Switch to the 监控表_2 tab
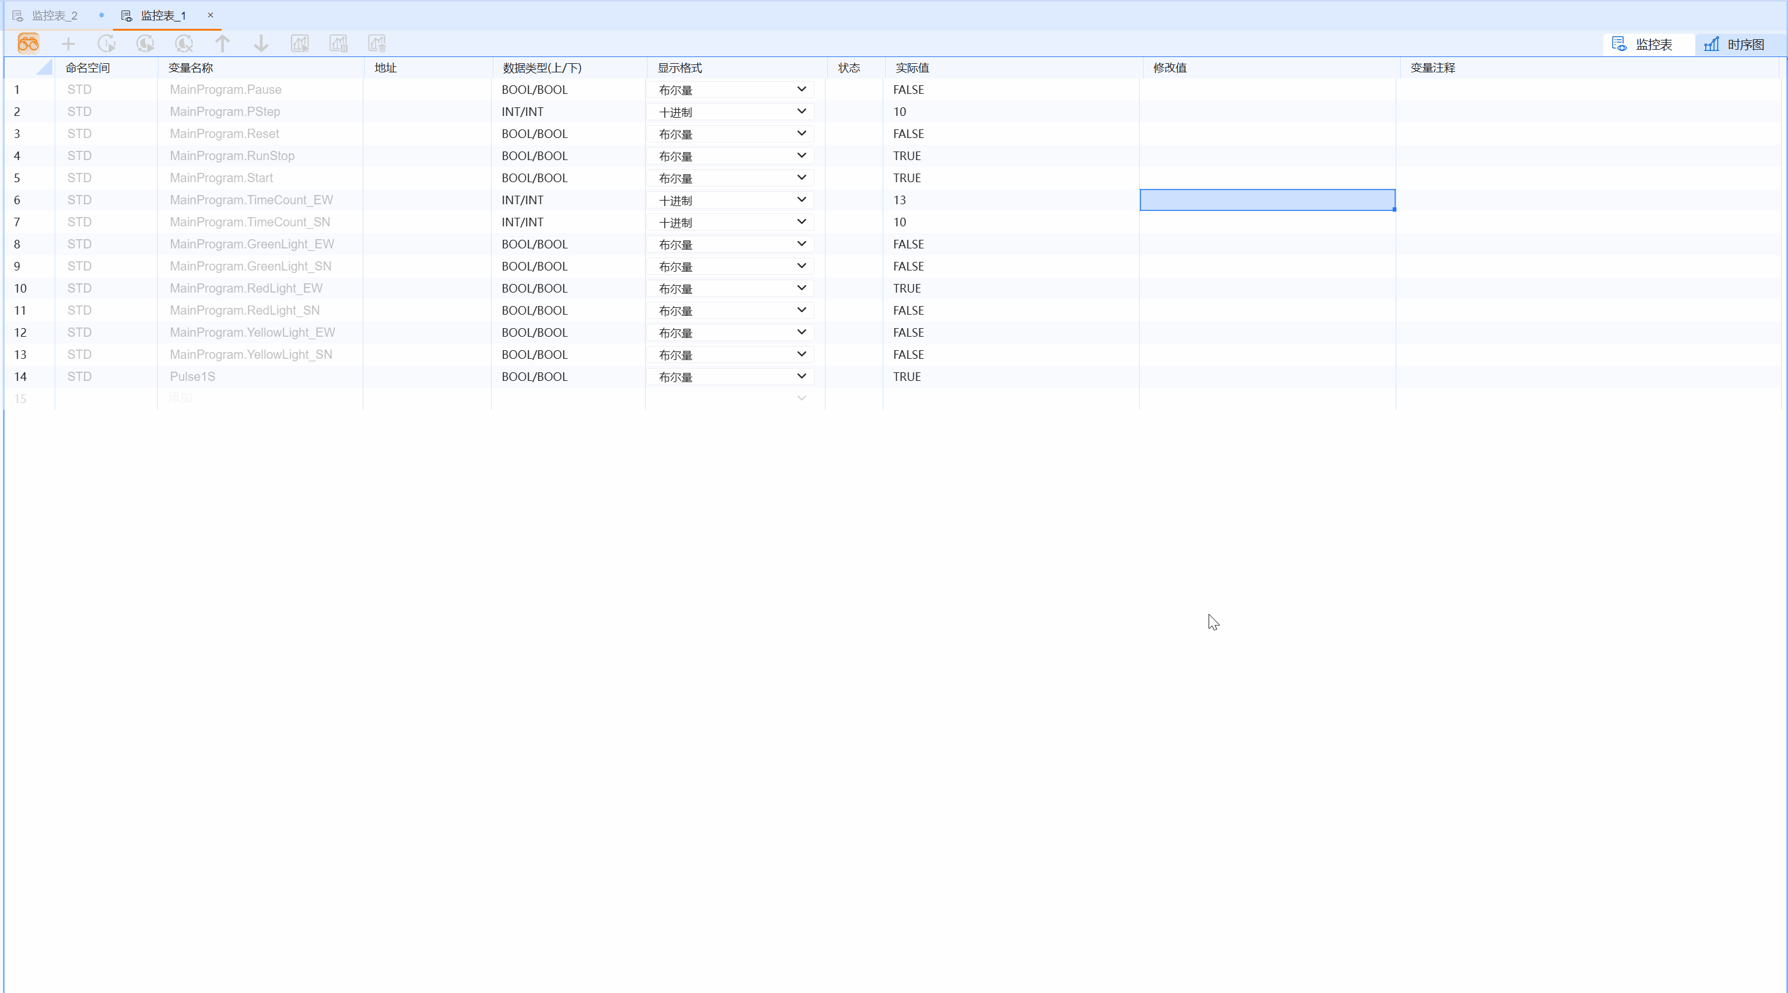This screenshot has width=1788, height=993. tap(54, 15)
